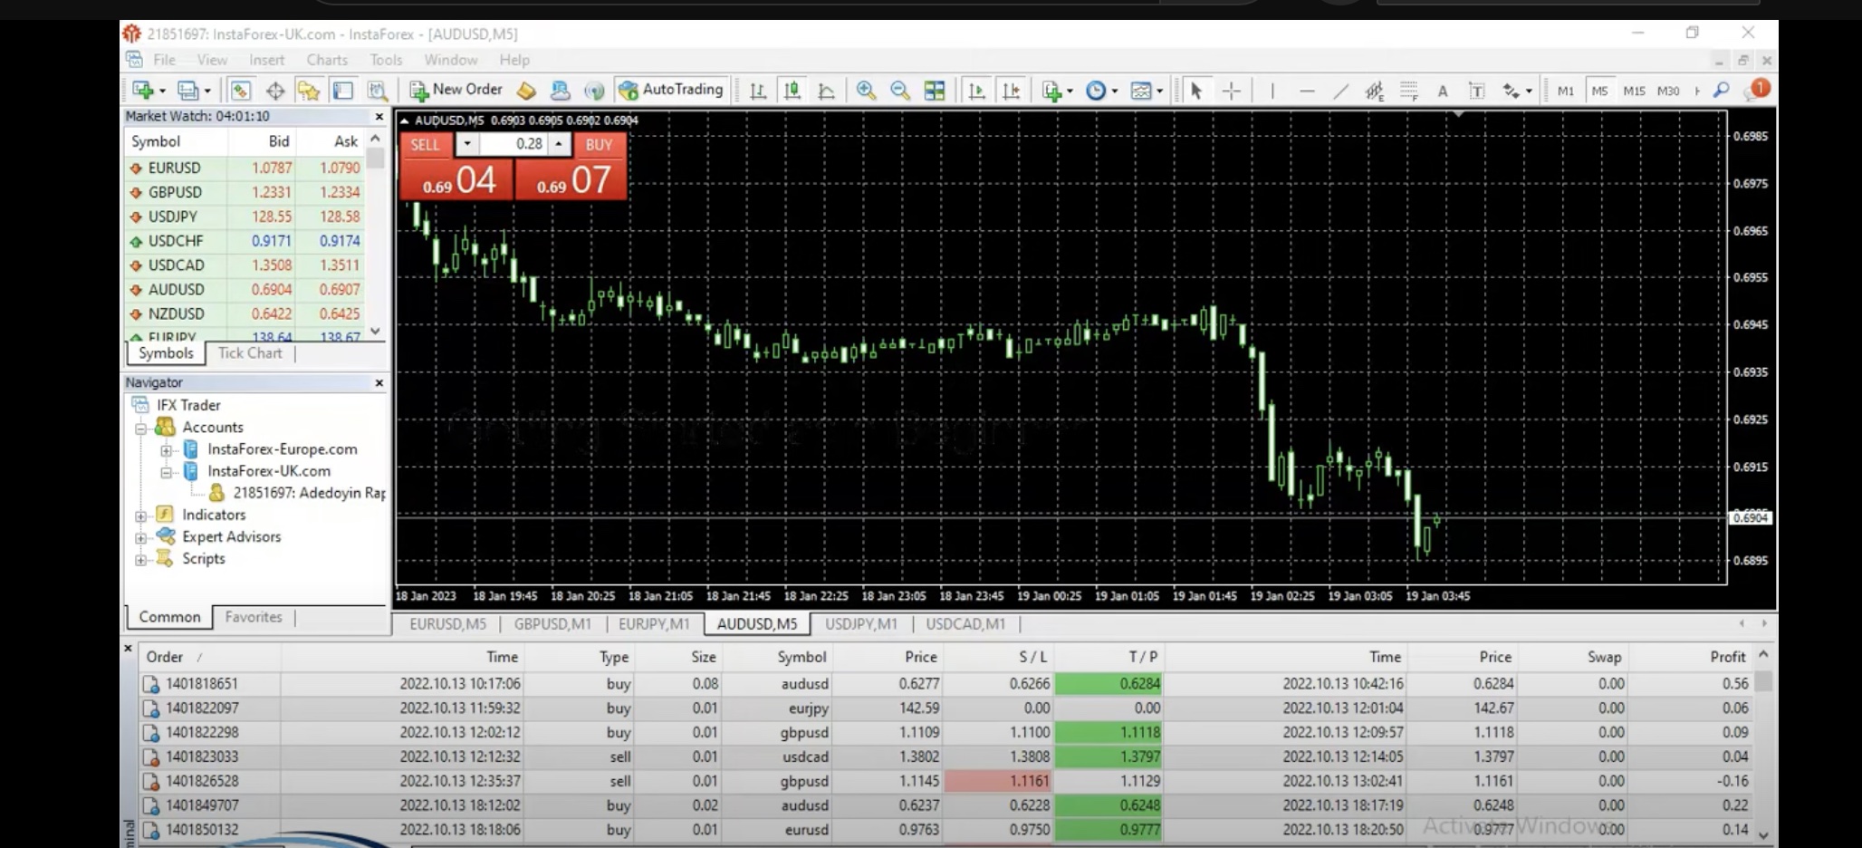Open the Data Window crosshair-circle icon

[275, 91]
